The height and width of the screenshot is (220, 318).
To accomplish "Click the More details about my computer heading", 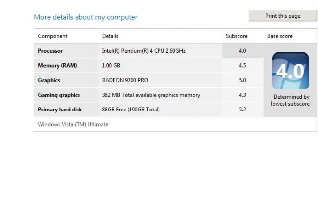I will tap(85, 17).
